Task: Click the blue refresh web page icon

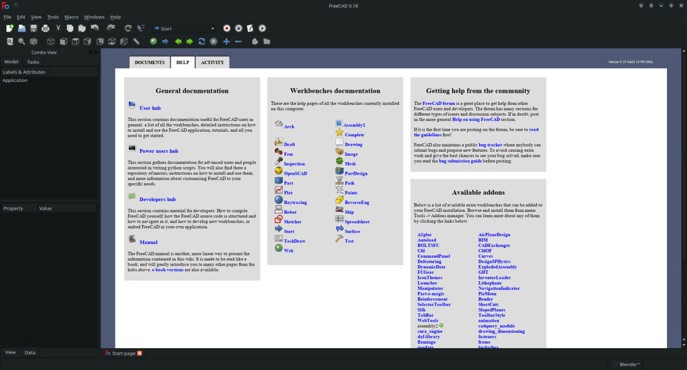Action: point(202,41)
